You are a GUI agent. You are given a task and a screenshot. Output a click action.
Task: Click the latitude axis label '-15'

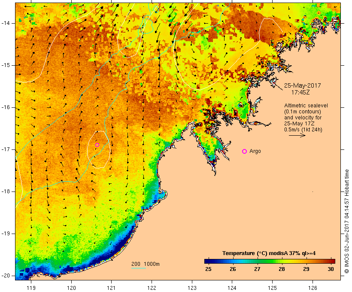(x=6, y=65)
